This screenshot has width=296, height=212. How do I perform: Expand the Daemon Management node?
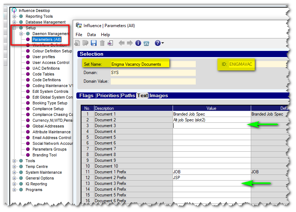tap(21, 34)
